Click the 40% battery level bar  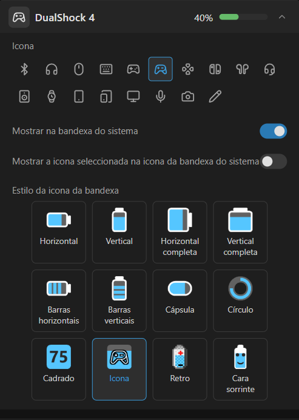pos(243,17)
